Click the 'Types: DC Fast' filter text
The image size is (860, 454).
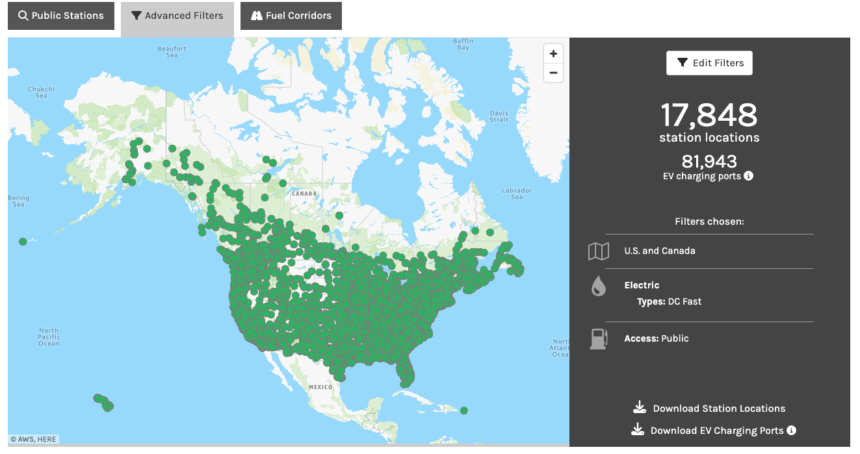[670, 301]
